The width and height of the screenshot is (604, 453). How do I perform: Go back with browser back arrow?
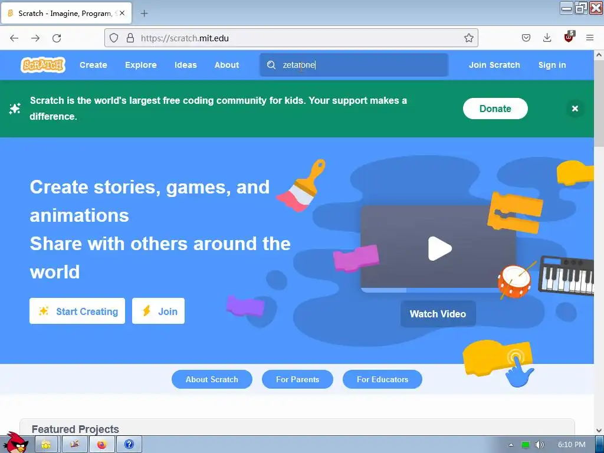[14, 38]
